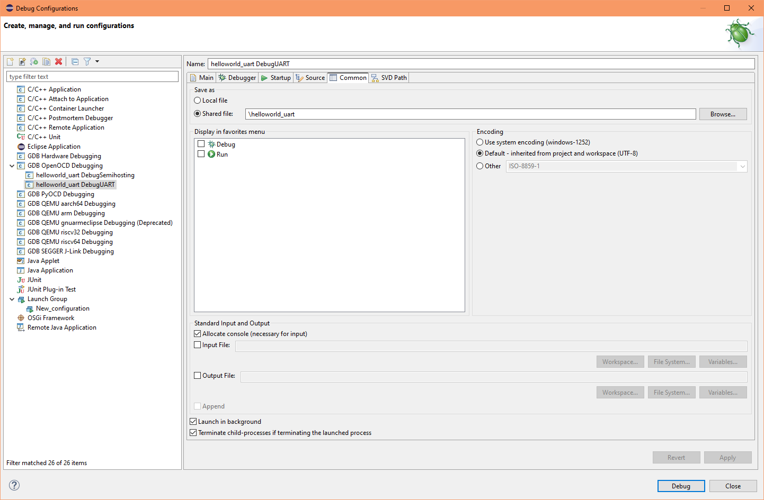Click the GDB SEGGER J-Link Debugging icon
Image resolution: width=764 pixels, height=500 pixels.
coord(21,251)
